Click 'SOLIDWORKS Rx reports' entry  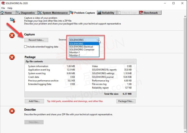[104, 70]
